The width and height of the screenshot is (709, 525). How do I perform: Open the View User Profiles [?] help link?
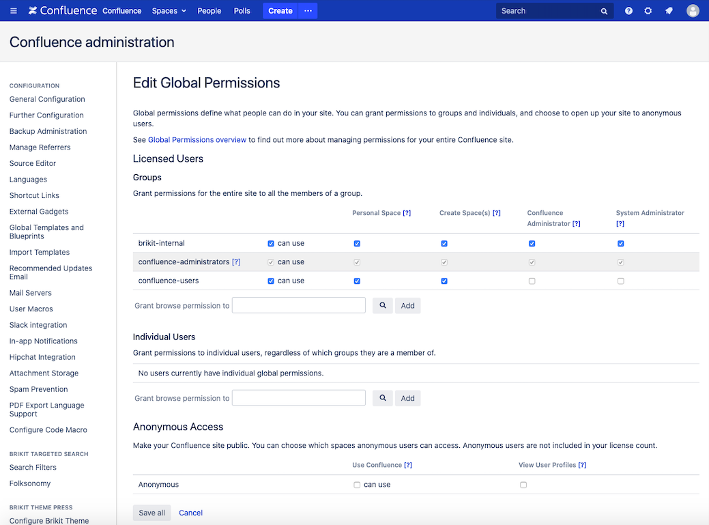coord(582,465)
